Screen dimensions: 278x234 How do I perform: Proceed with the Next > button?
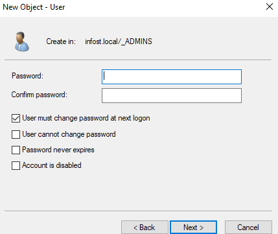(193, 228)
